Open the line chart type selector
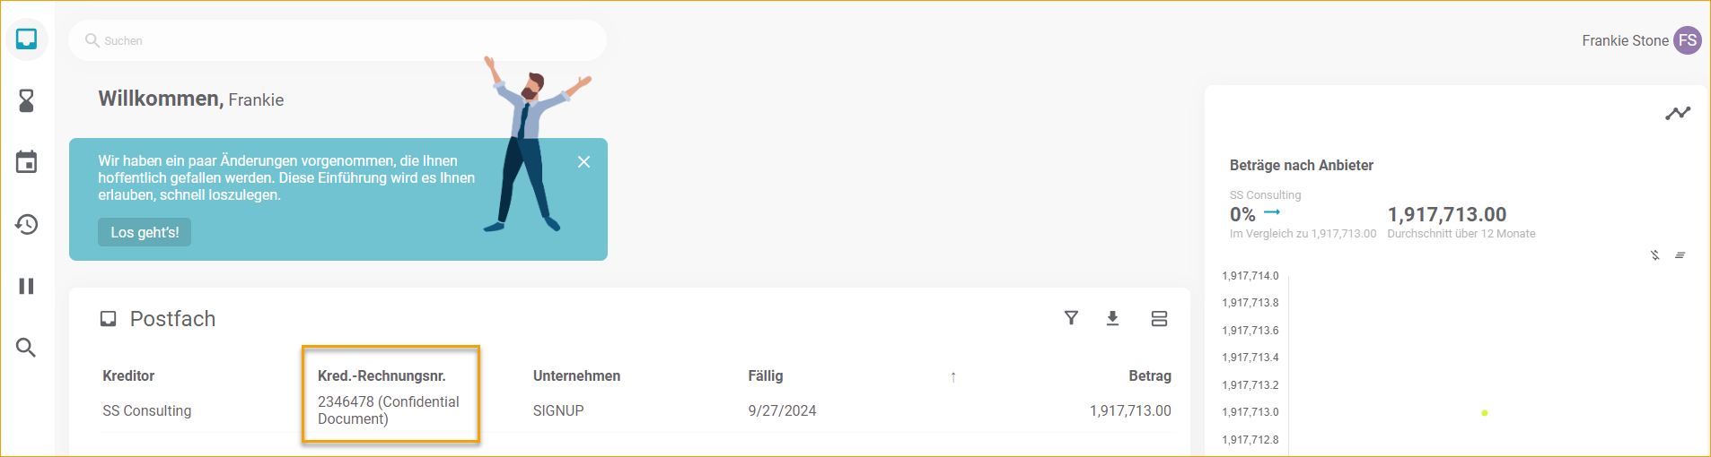 1677,114
